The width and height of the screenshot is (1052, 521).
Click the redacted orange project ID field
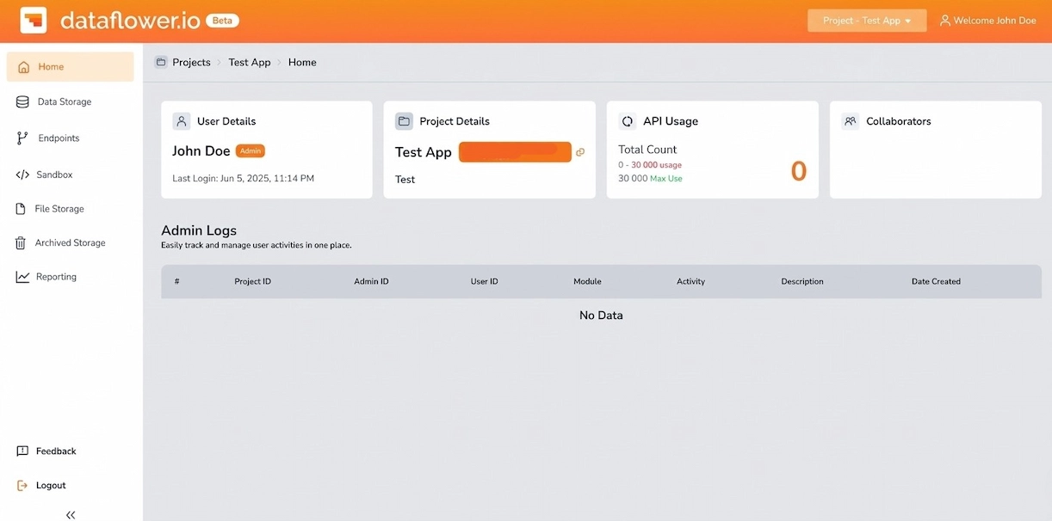tap(515, 152)
